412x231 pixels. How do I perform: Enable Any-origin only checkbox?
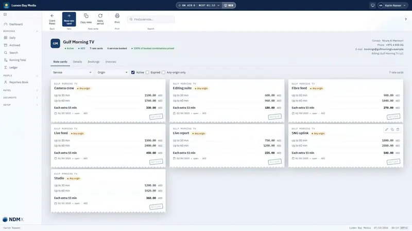[x=163, y=72]
